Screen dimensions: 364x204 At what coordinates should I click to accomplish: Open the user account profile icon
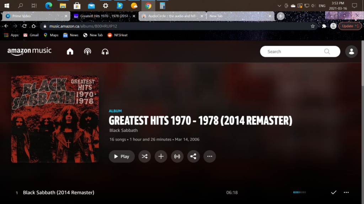pos(352,51)
